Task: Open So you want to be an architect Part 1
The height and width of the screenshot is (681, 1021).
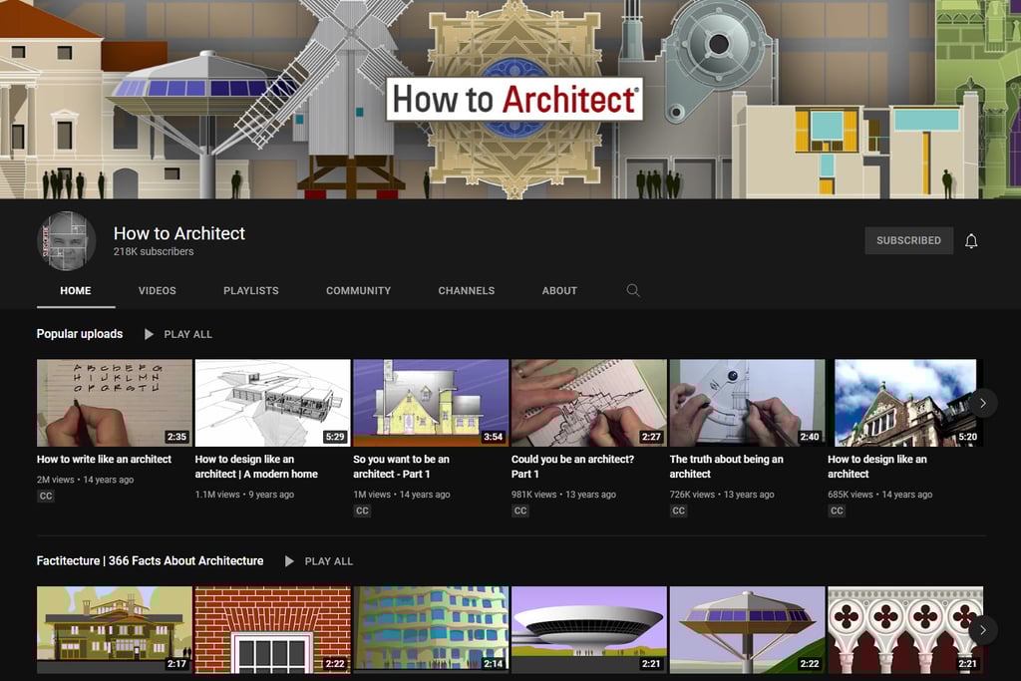Action: point(401,467)
